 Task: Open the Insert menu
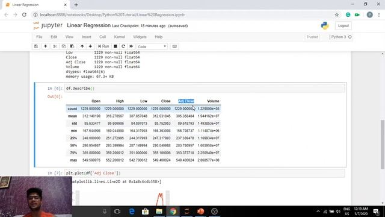tap(86, 37)
